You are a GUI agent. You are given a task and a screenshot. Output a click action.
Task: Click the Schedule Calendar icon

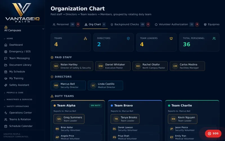pos(6,126)
